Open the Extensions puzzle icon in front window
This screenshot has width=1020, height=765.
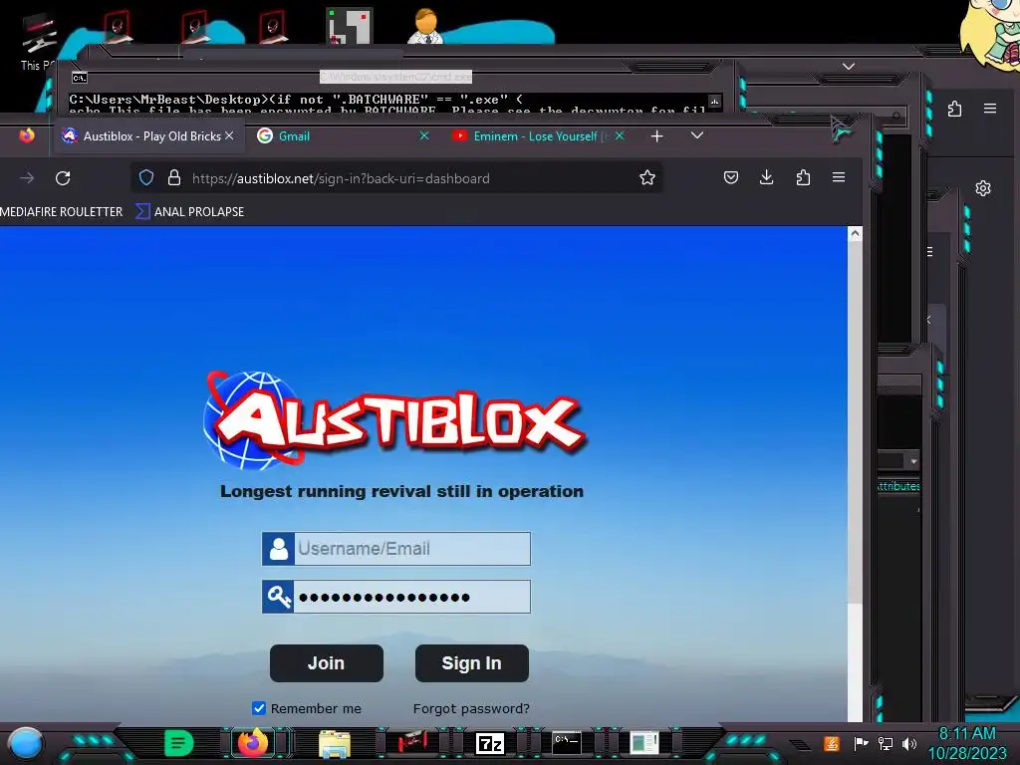[803, 177]
